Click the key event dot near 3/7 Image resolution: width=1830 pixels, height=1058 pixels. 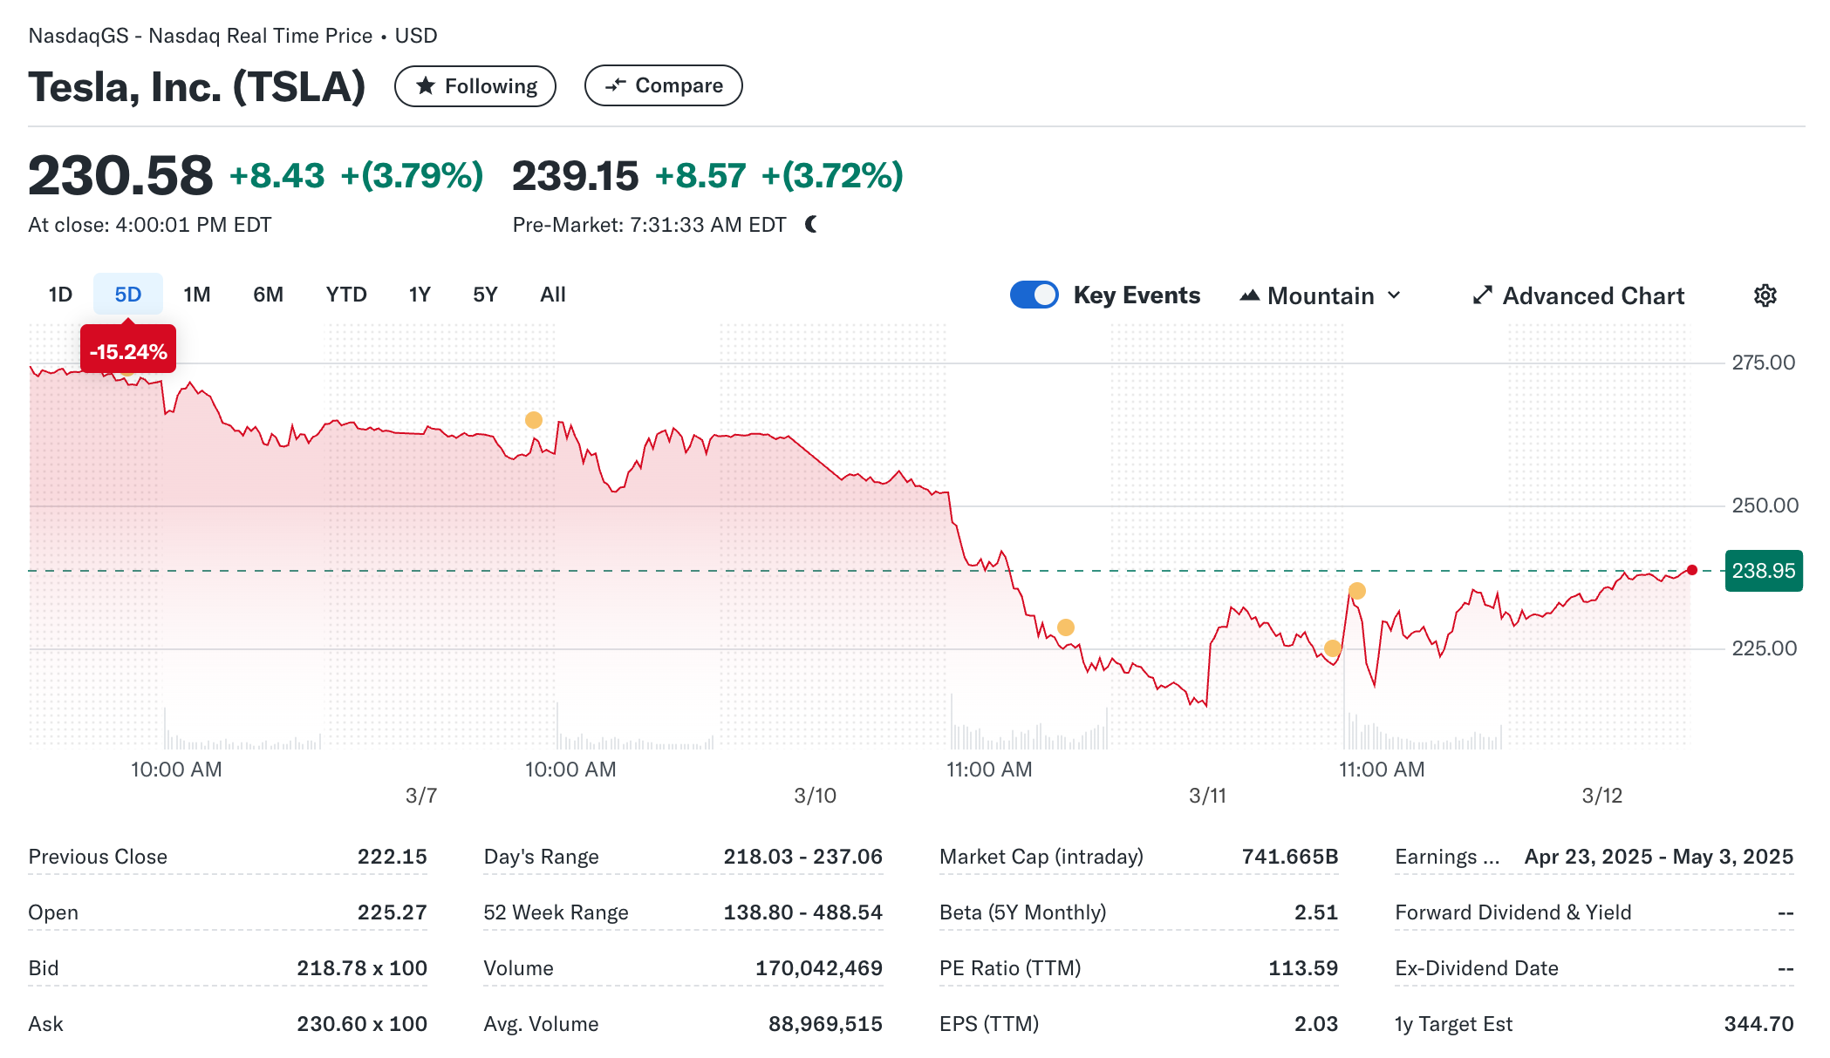[534, 420]
